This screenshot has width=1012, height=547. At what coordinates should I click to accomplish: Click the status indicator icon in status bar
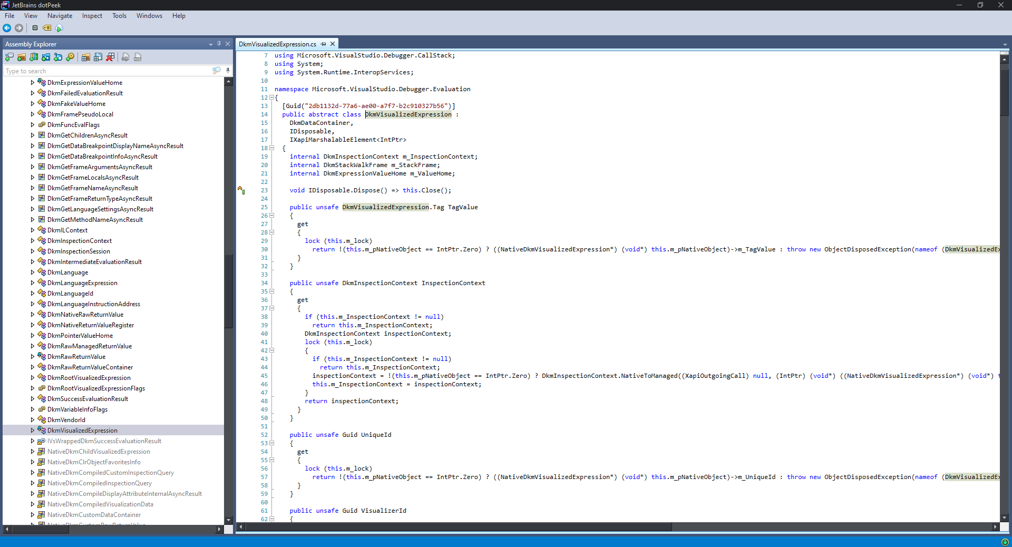point(1005,542)
